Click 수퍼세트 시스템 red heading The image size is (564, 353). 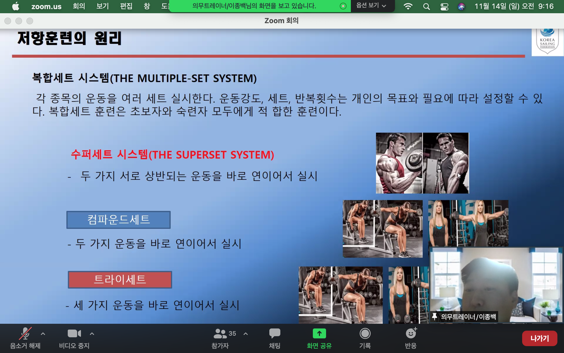point(172,155)
